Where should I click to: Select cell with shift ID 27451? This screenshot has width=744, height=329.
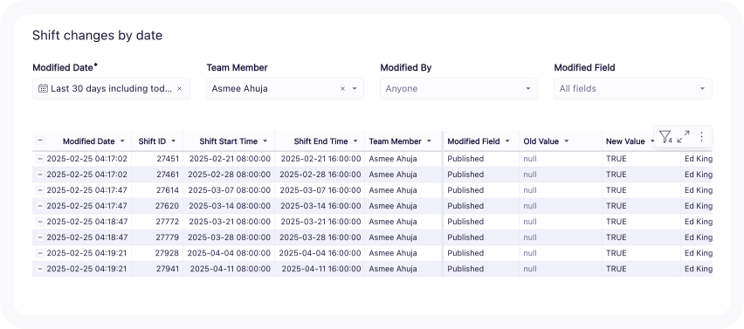pyautogui.click(x=157, y=159)
